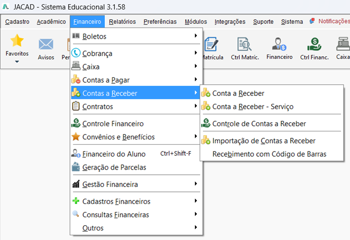Open Notificações in the menu bar
Image resolution: width=350 pixels, height=240 pixels.
[x=334, y=21]
